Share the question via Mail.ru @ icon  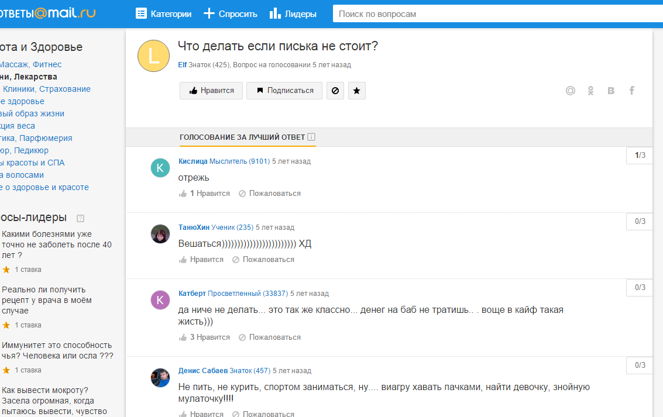click(x=571, y=91)
